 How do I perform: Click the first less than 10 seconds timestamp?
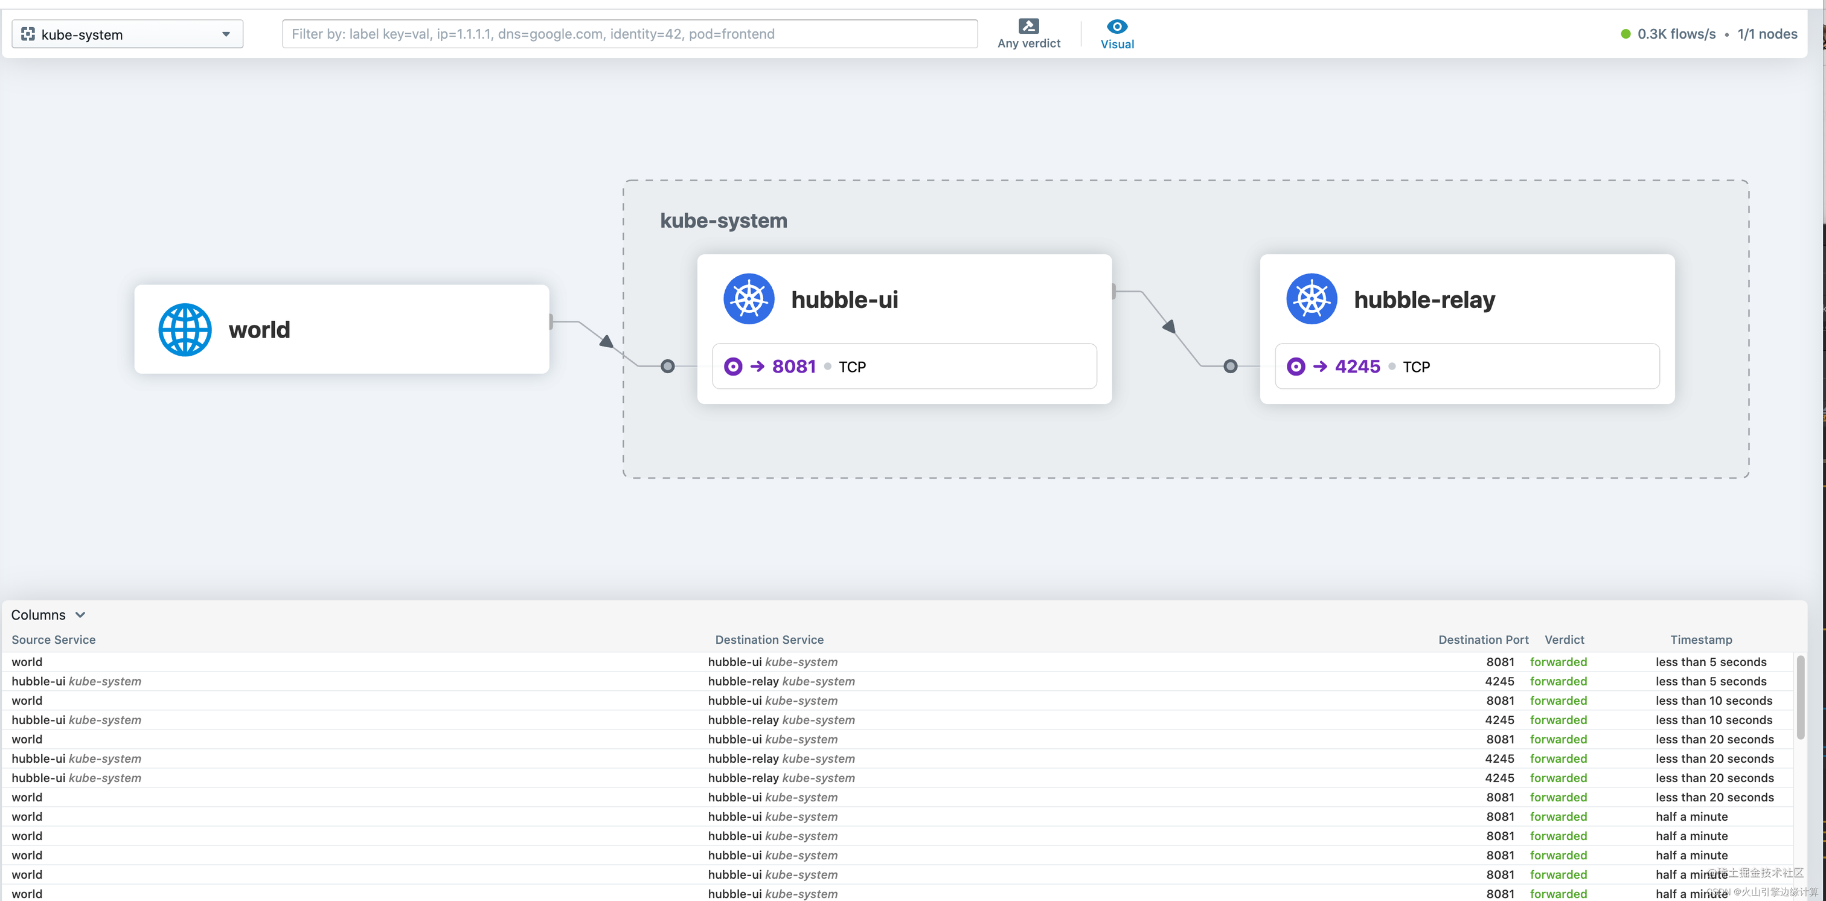point(1713,701)
